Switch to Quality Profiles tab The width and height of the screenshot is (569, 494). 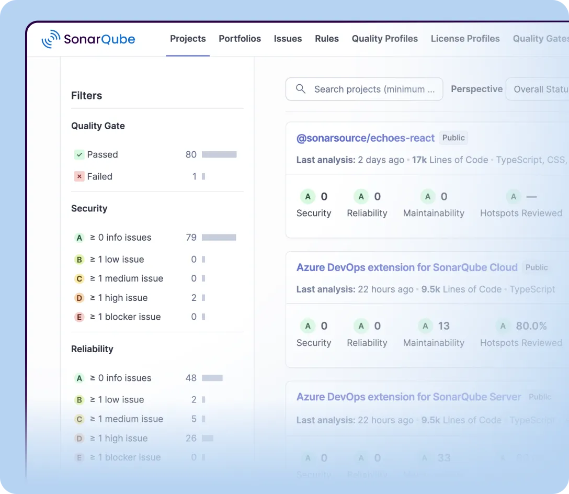coord(384,39)
